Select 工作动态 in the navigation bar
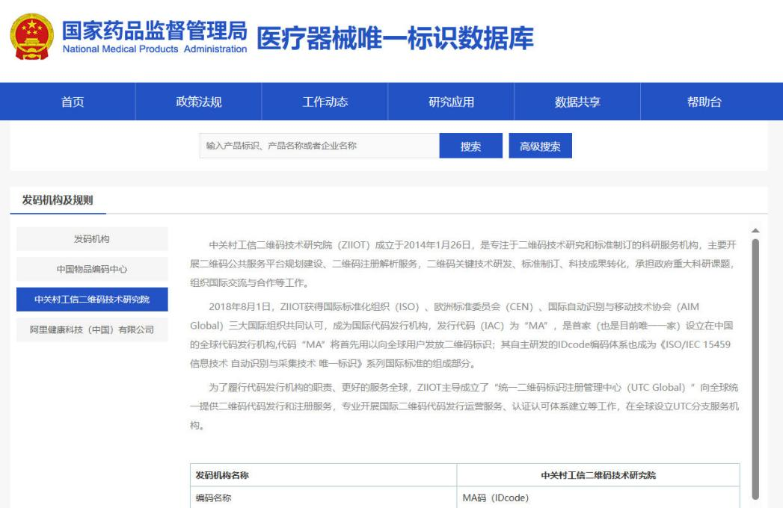This screenshot has height=508, width=783. click(325, 102)
